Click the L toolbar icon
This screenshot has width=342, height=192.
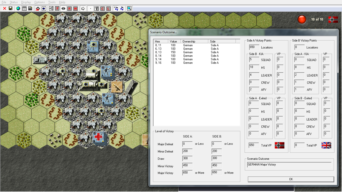point(108,8)
